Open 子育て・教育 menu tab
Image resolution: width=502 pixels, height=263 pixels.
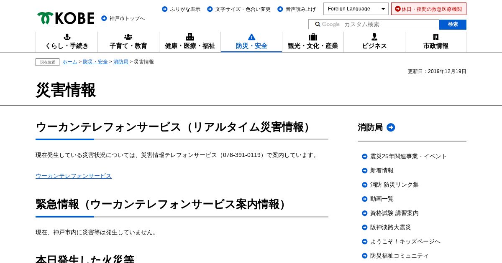click(x=128, y=42)
